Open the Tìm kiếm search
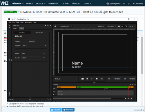Image resolution: width=145 pixels, height=112 pixels. [x=138, y=4]
